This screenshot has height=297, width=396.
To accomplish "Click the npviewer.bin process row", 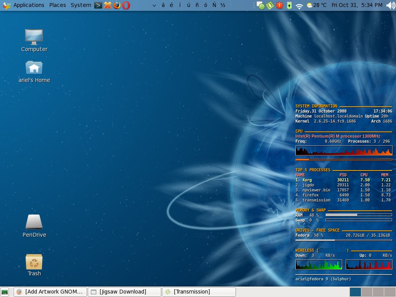I will (x=343, y=190).
